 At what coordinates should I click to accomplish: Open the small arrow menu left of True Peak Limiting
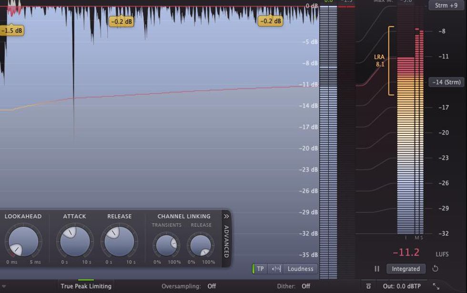[4, 286]
